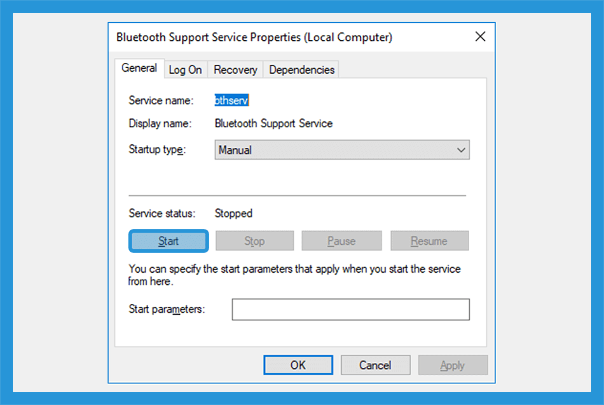Click the start parameters description text
The width and height of the screenshot is (604, 405).
coord(294,275)
